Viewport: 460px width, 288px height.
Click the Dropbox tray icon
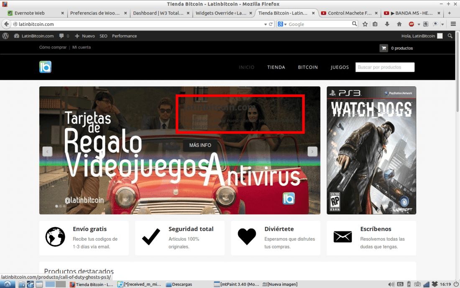[x=435, y=284]
